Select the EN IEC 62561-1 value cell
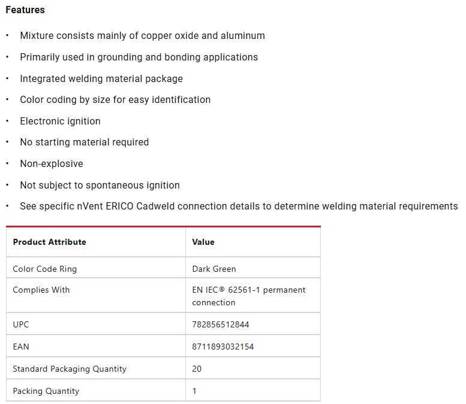Image resolution: width=466 pixels, height=404 pixels. pos(248,296)
